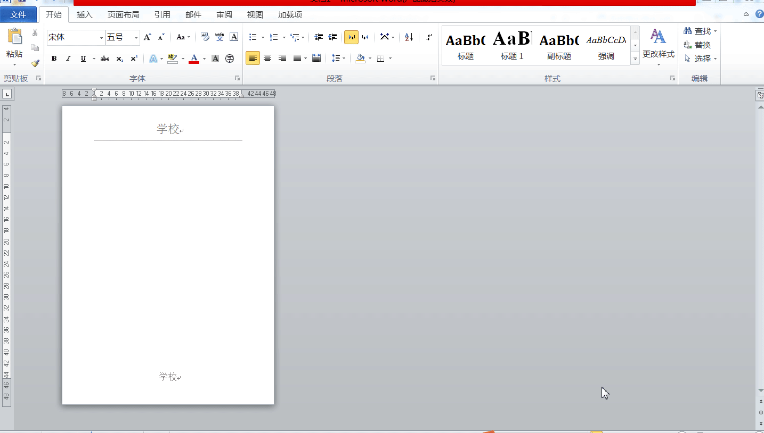Switch to the Page Layout (页面布局) tab
The image size is (764, 433).
point(124,15)
